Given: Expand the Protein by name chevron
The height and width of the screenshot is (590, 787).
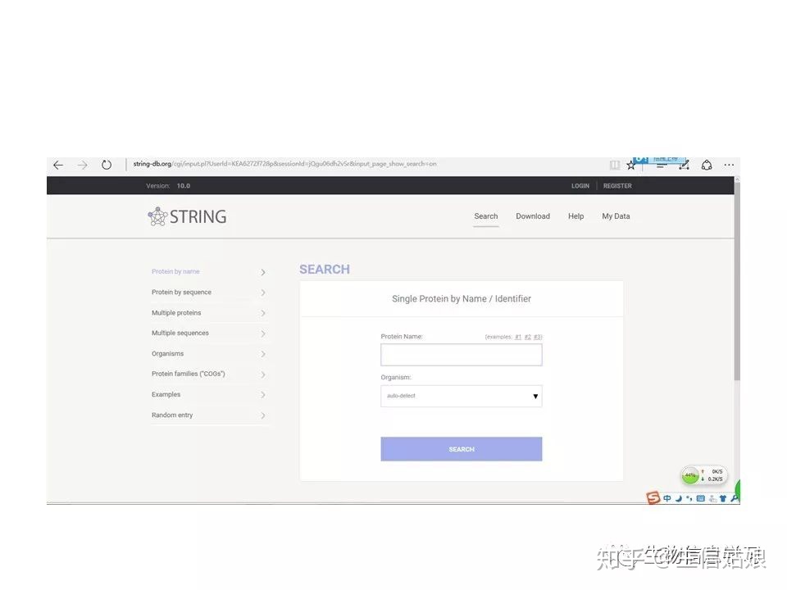Looking at the screenshot, I should pyautogui.click(x=263, y=272).
